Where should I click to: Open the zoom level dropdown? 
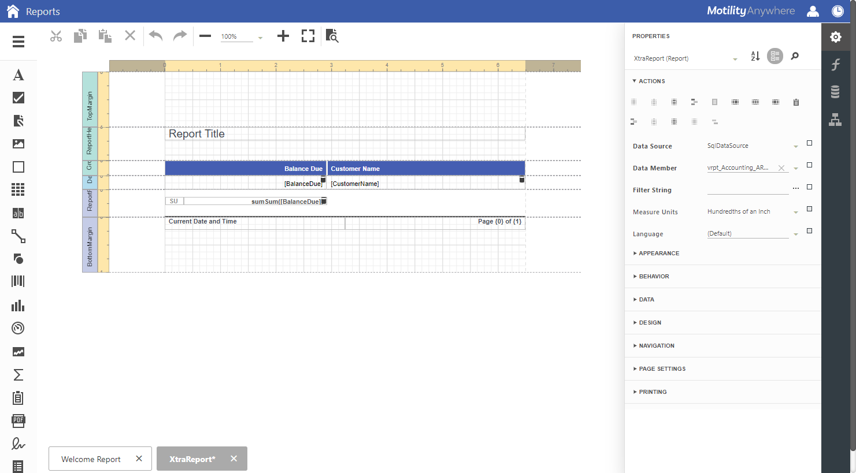tap(260, 38)
